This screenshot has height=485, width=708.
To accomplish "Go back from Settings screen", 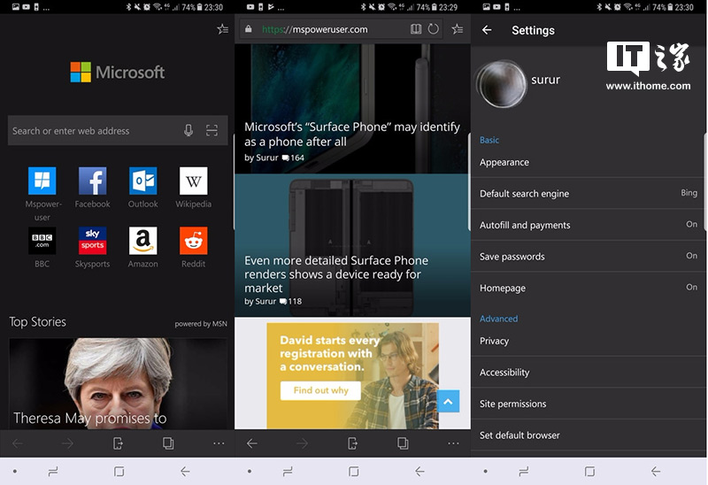I will [487, 30].
